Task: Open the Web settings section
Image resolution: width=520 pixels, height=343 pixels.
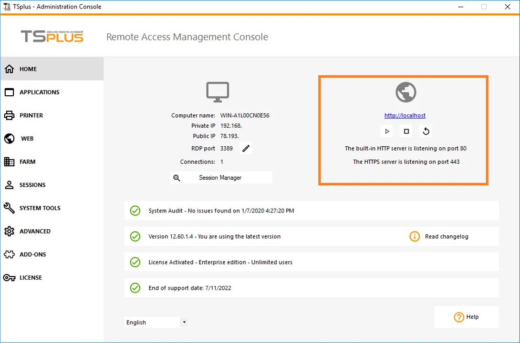Action: pos(27,139)
